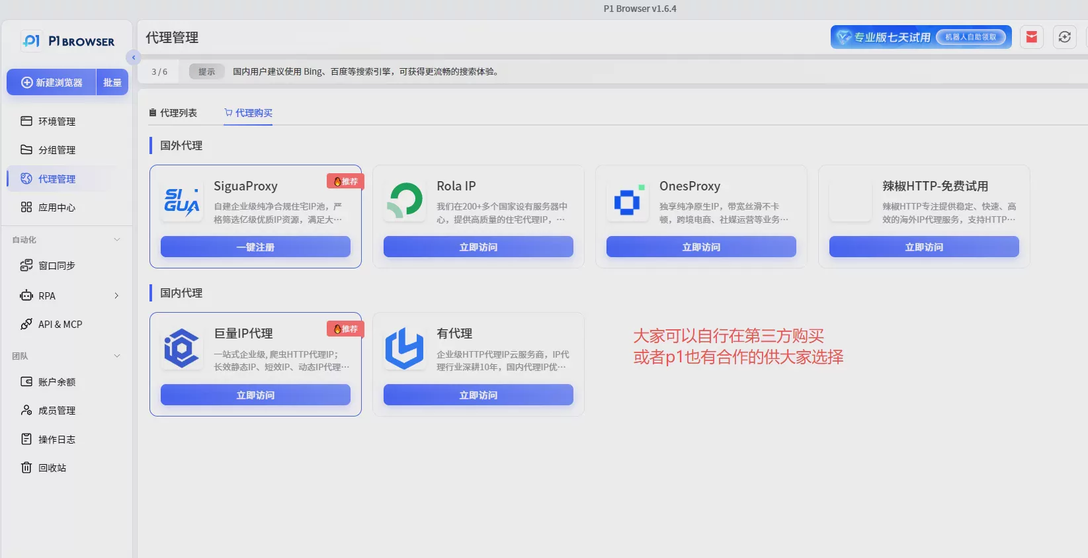Screen dimensions: 1088x558
Task: Click the 批量 button
Action: click(112, 83)
